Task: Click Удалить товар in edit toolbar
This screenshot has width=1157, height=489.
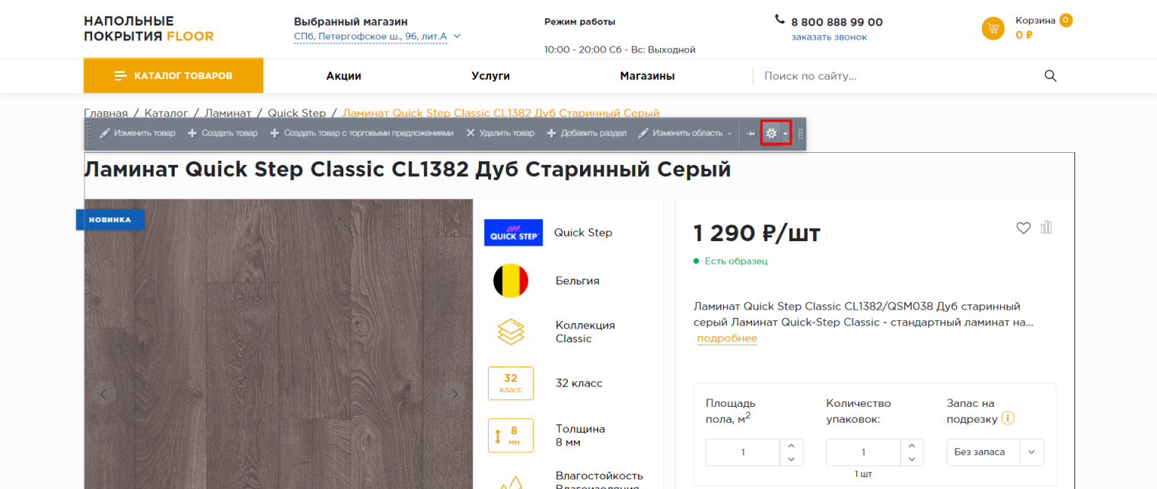Action: [500, 134]
